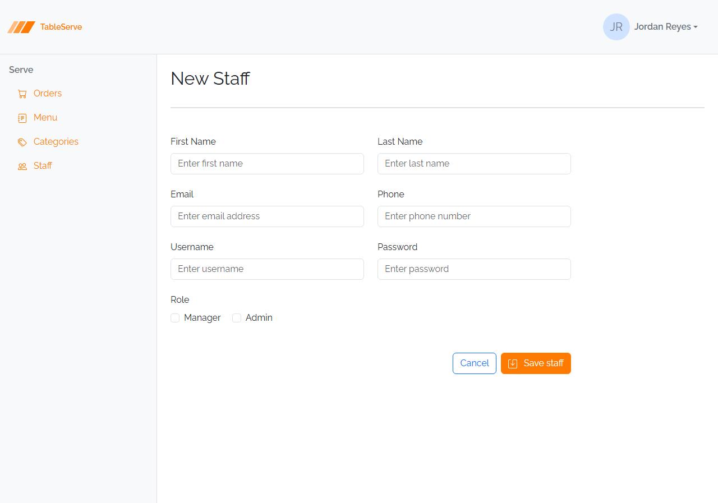Click the First Name field label
This screenshot has height=503, width=718.
(x=193, y=142)
